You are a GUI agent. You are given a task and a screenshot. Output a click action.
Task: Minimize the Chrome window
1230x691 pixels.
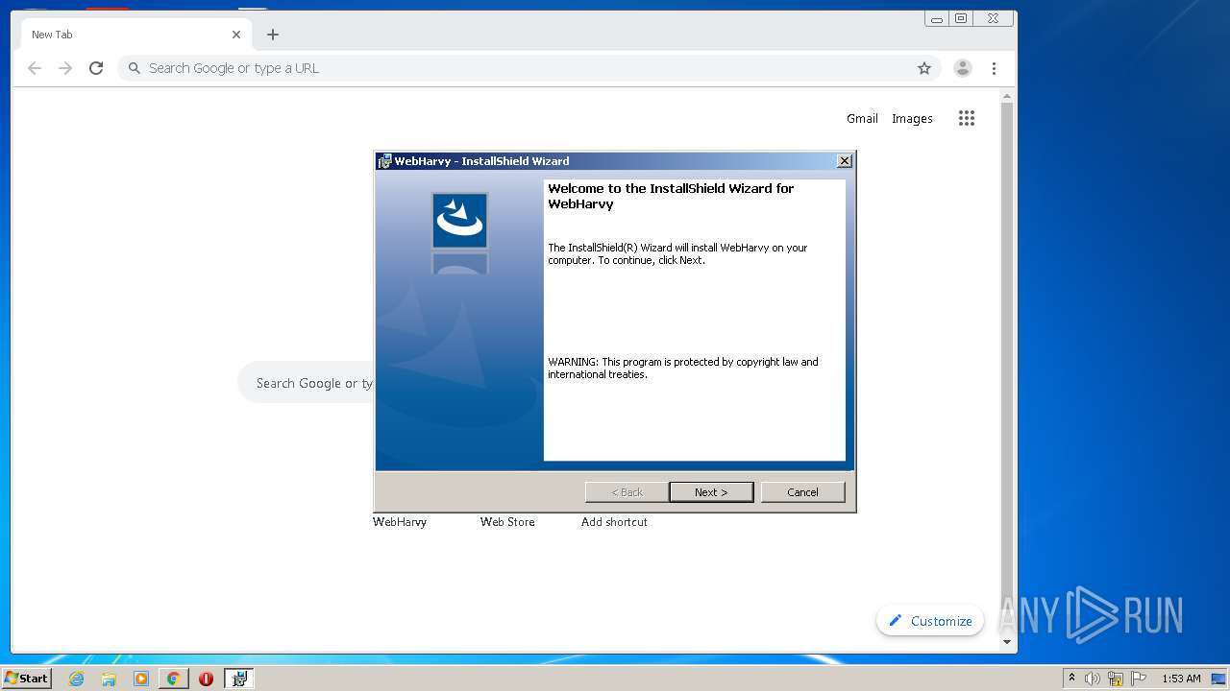(937, 18)
